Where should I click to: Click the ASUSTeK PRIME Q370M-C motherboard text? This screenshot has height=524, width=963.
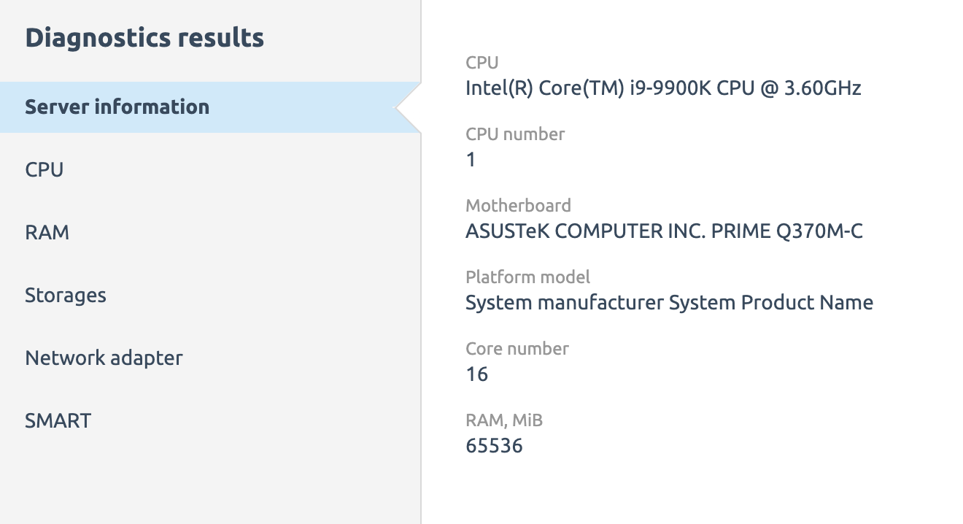(664, 232)
